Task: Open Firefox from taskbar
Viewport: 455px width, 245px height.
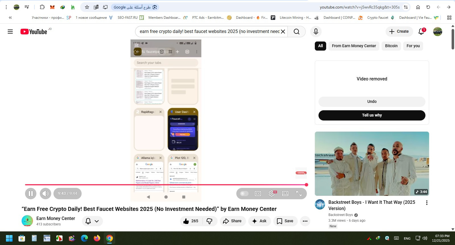Action: click(97, 238)
